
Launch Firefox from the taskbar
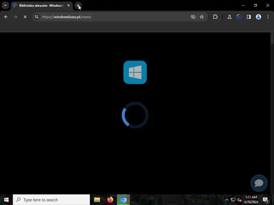110,200
